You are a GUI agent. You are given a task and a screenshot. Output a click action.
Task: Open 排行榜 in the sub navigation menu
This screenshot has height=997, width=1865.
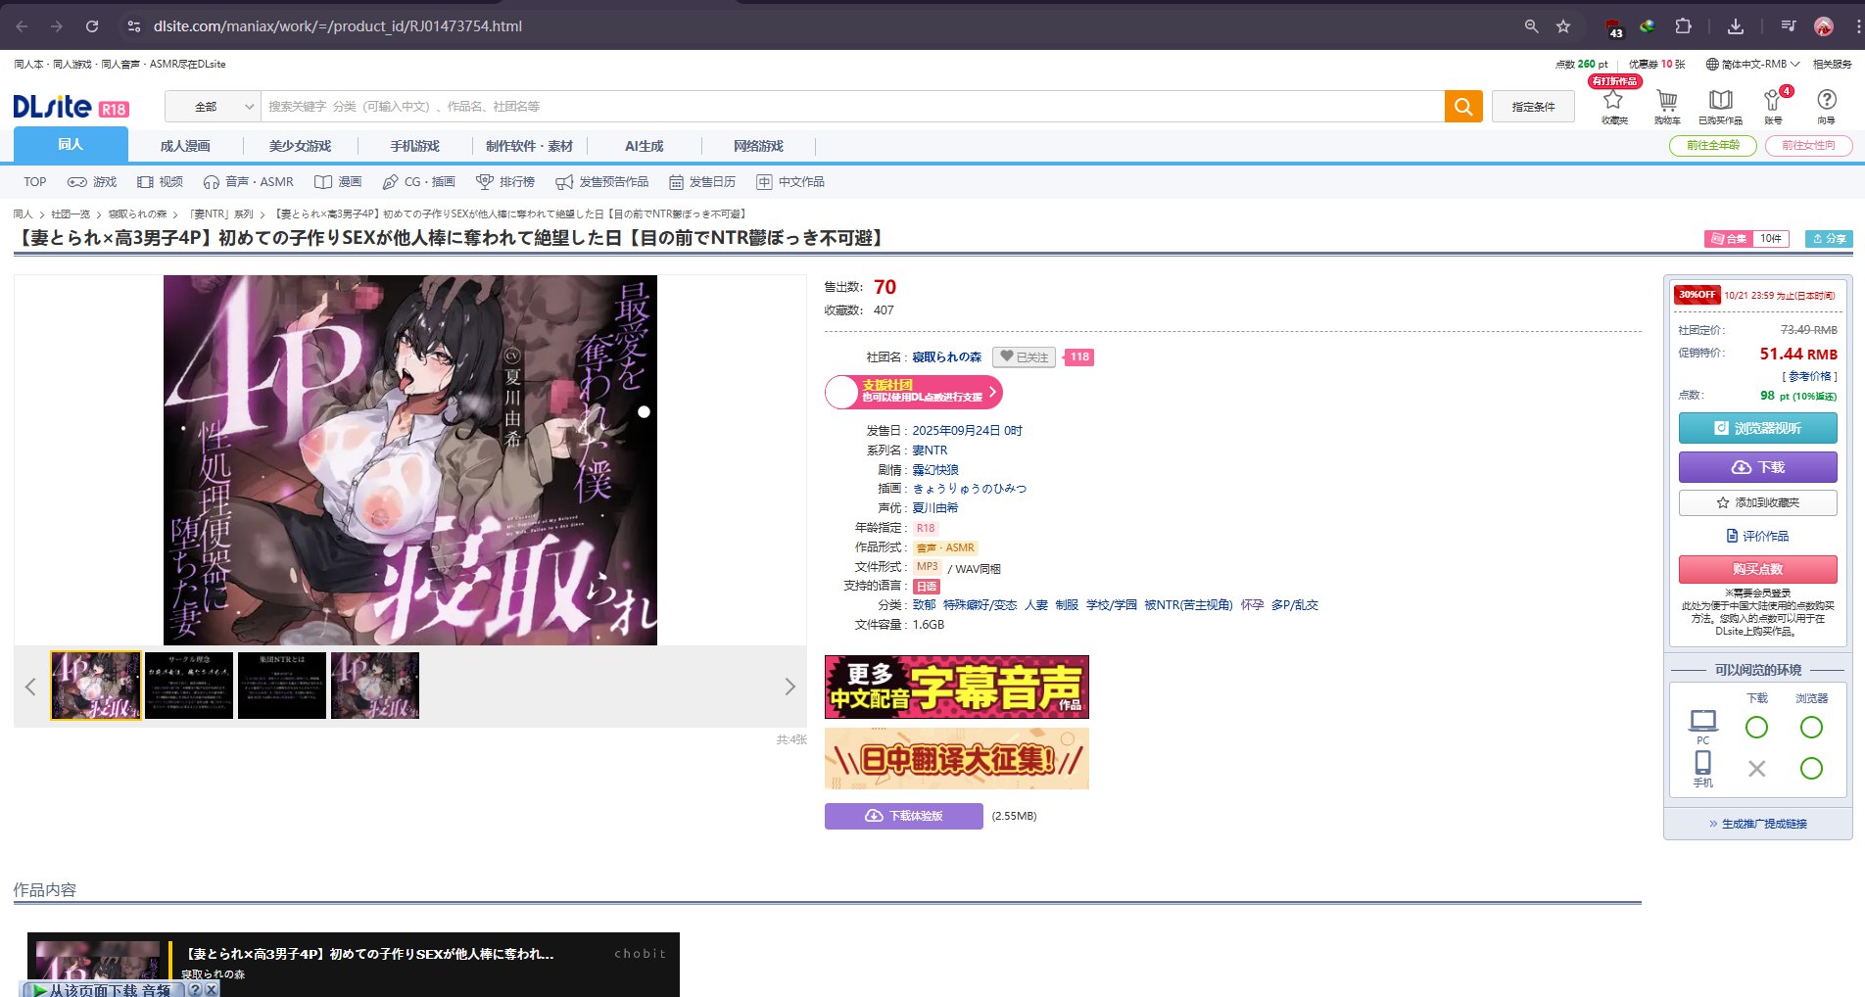pos(505,182)
